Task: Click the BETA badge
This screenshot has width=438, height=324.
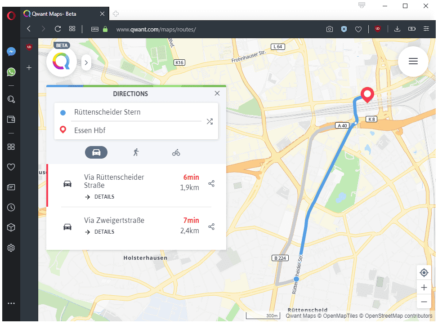Action: pyautogui.click(x=62, y=45)
